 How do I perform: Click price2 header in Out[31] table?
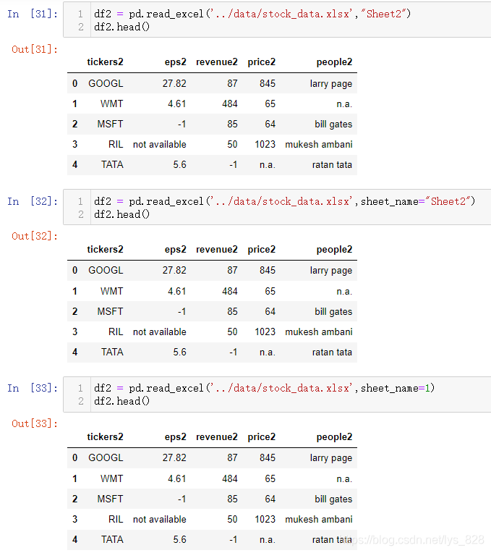click(x=261, y=62)
